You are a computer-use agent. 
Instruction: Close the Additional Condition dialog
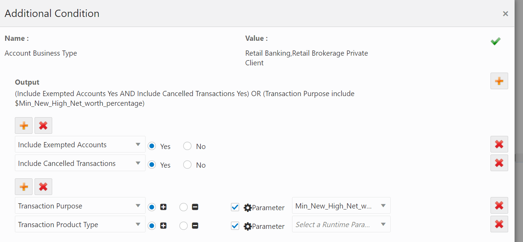505,13
